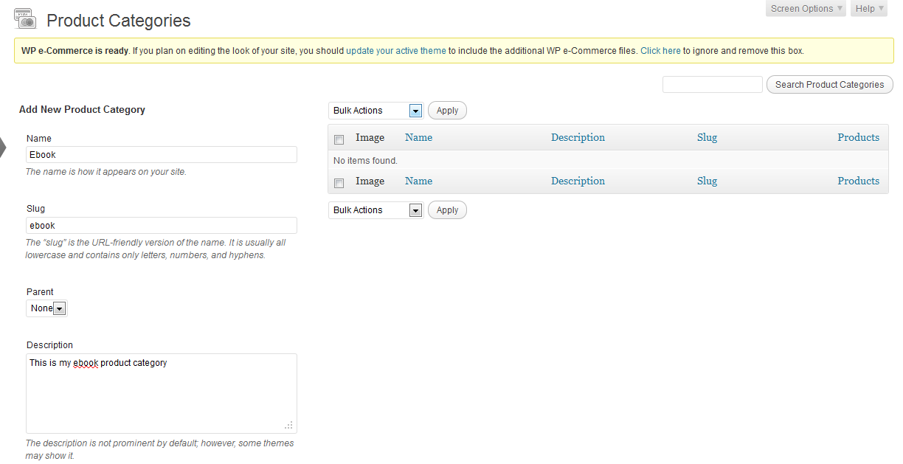
Task: Open the top Bulk Actions dropdown
Action: click(x=376, y=111)
